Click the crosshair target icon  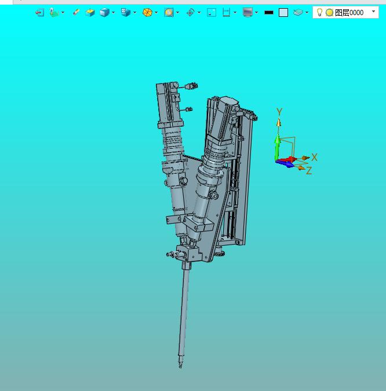click(x=190, y=12)
